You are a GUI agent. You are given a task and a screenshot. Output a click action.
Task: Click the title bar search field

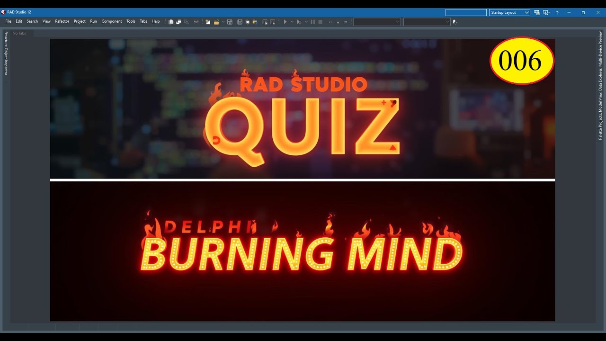[466, 12]
